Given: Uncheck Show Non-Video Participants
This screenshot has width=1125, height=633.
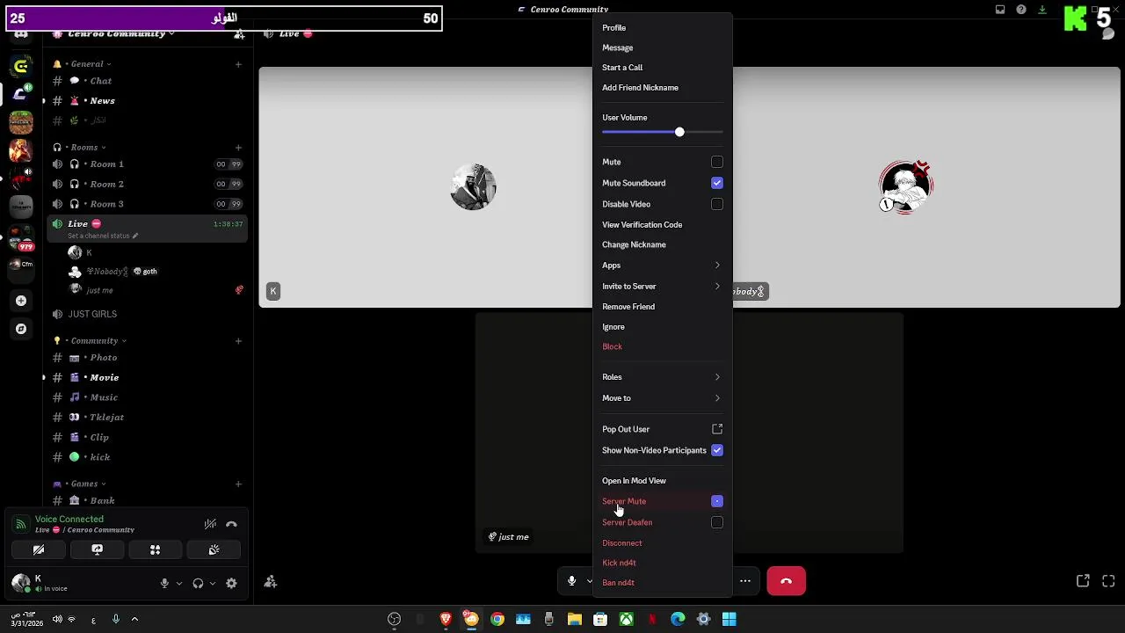Looking at the screenshot, I should point(717,450).
